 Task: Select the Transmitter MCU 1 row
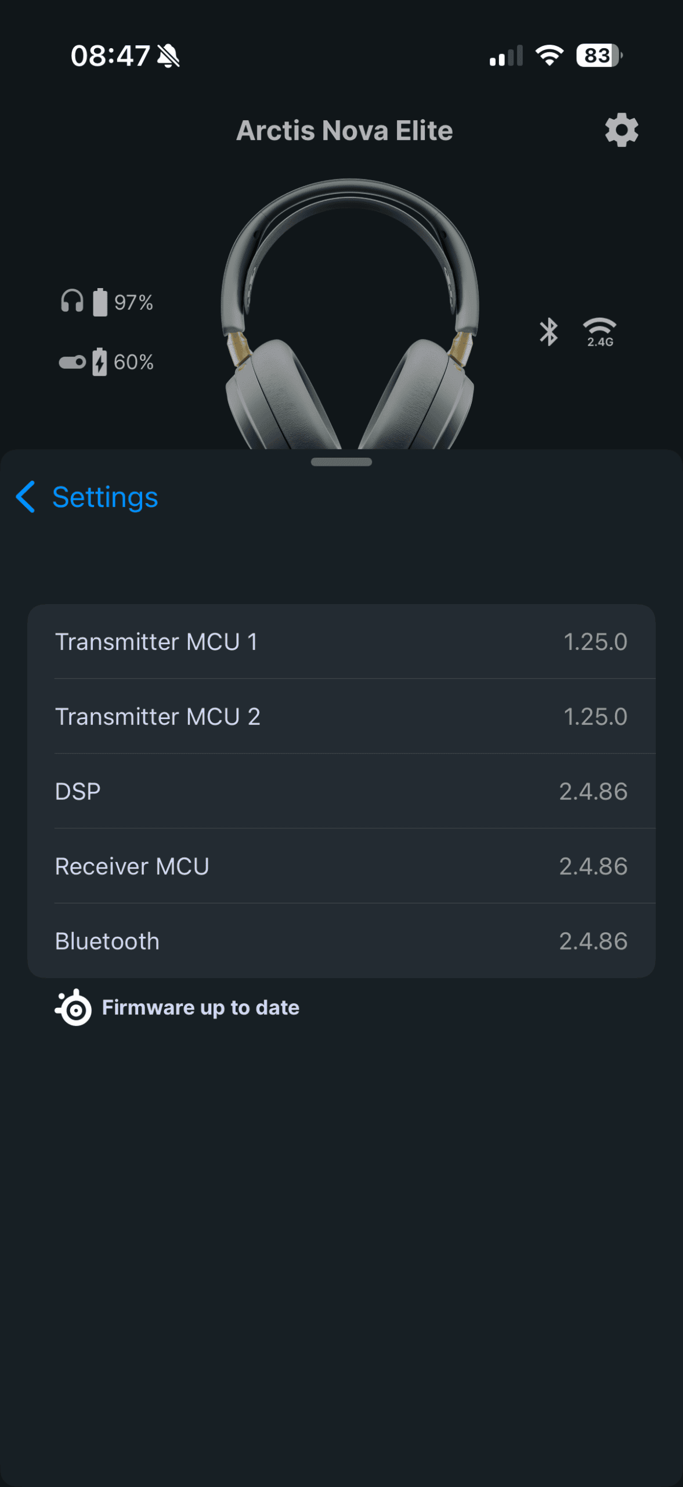pos(341,642)
